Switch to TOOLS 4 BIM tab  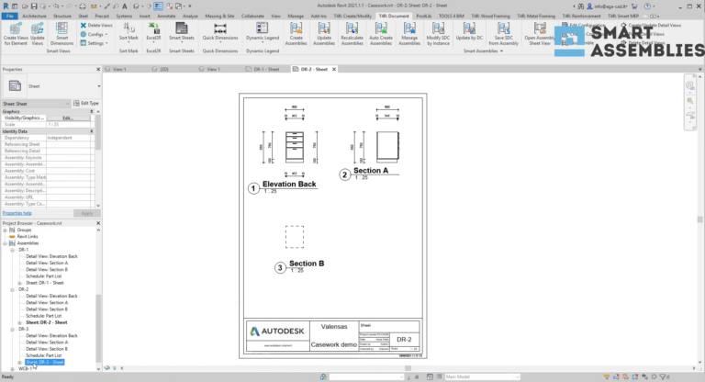(x=451, y=16)
